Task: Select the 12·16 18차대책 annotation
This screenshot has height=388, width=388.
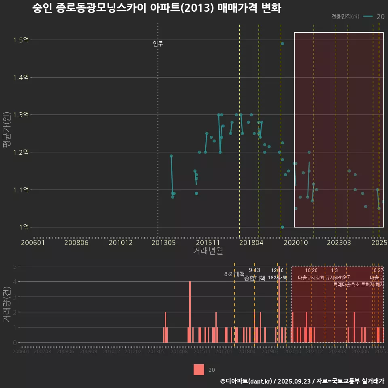Action: click(277, 274)
